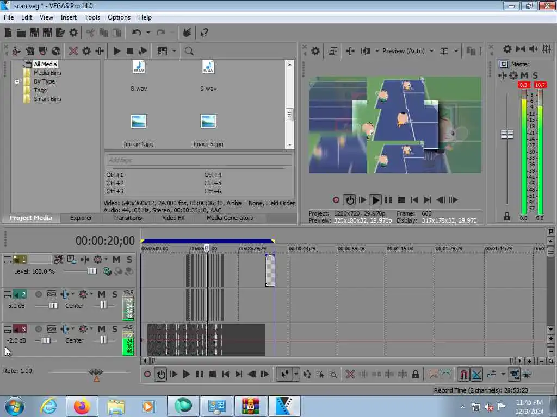
Task: Open the Insert menu
Action: (69, 17)
